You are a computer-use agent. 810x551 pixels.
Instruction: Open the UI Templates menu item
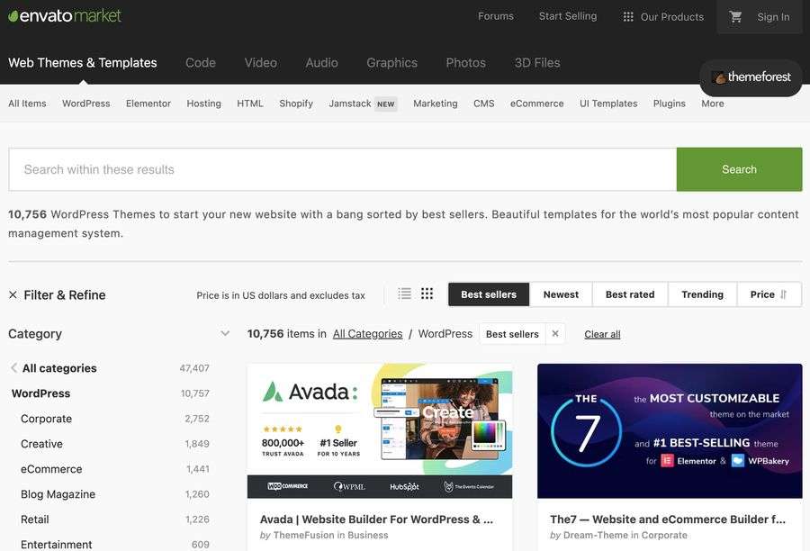608,104
